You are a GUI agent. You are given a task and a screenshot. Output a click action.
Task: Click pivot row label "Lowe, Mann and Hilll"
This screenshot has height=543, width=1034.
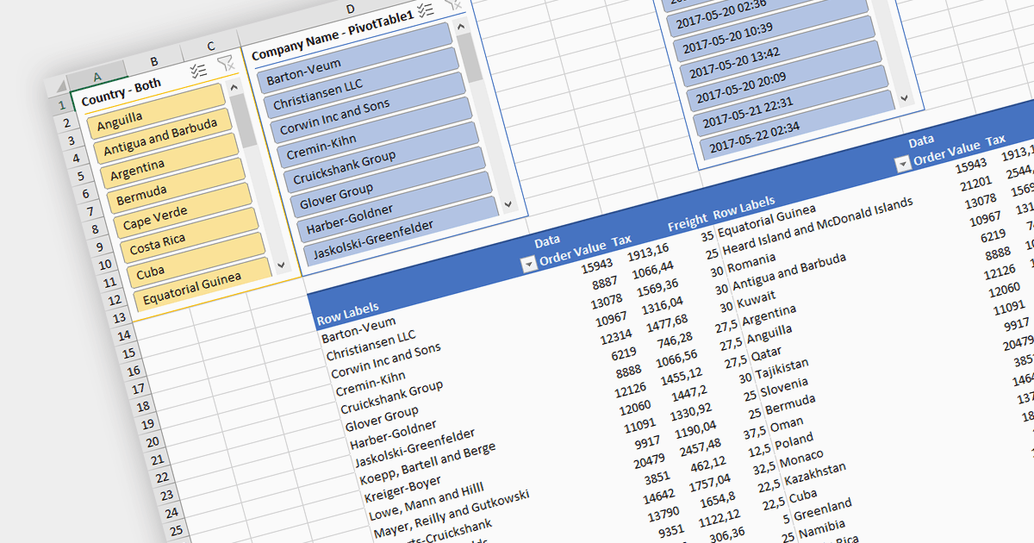[x=427, y=502]
